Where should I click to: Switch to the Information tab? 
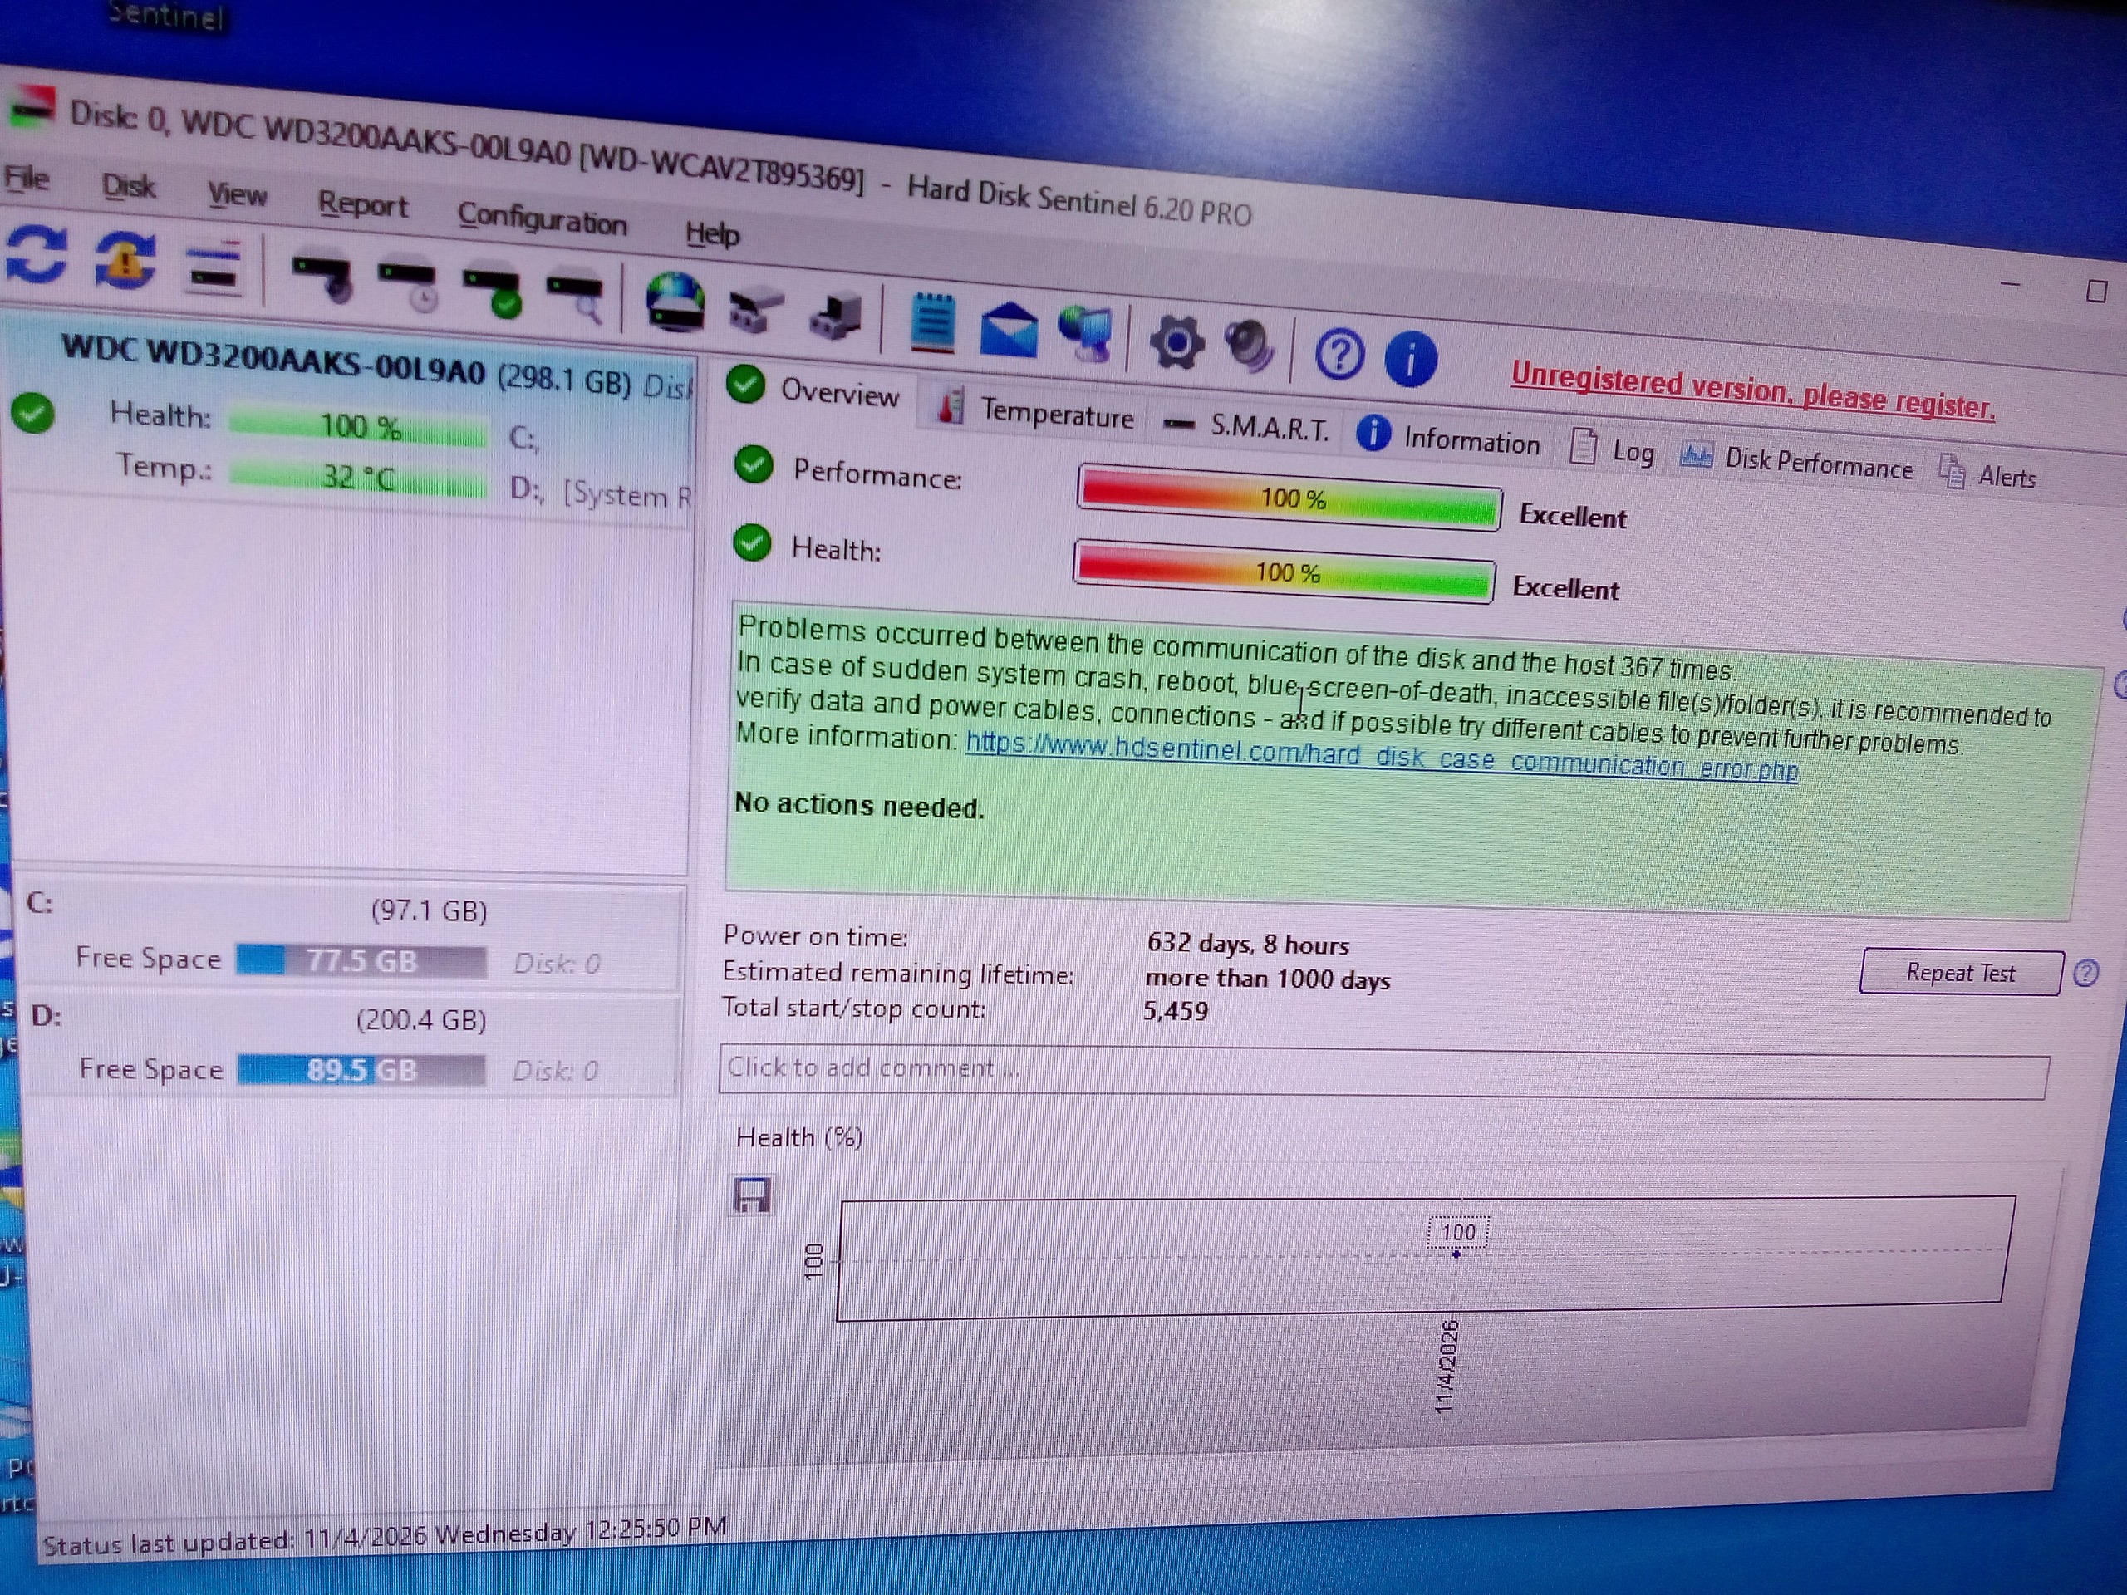click(1448, 439)
